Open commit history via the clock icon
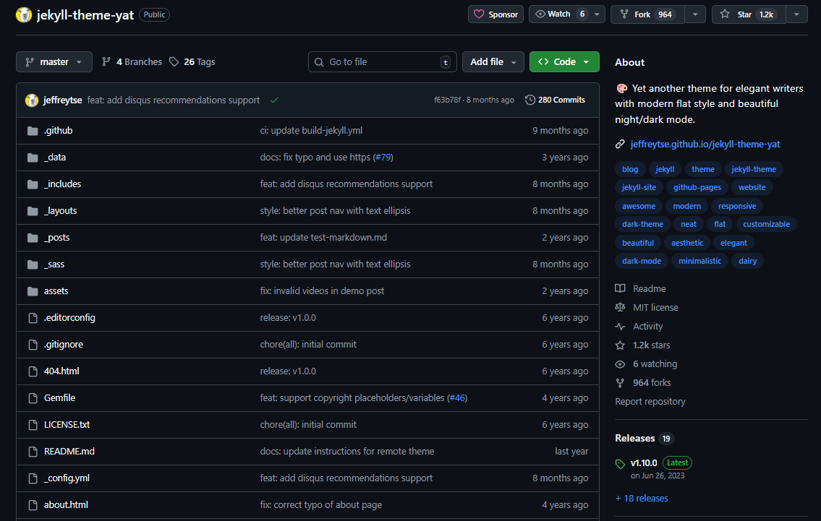This screenshot has height=521, width=821. pos(530,100)
